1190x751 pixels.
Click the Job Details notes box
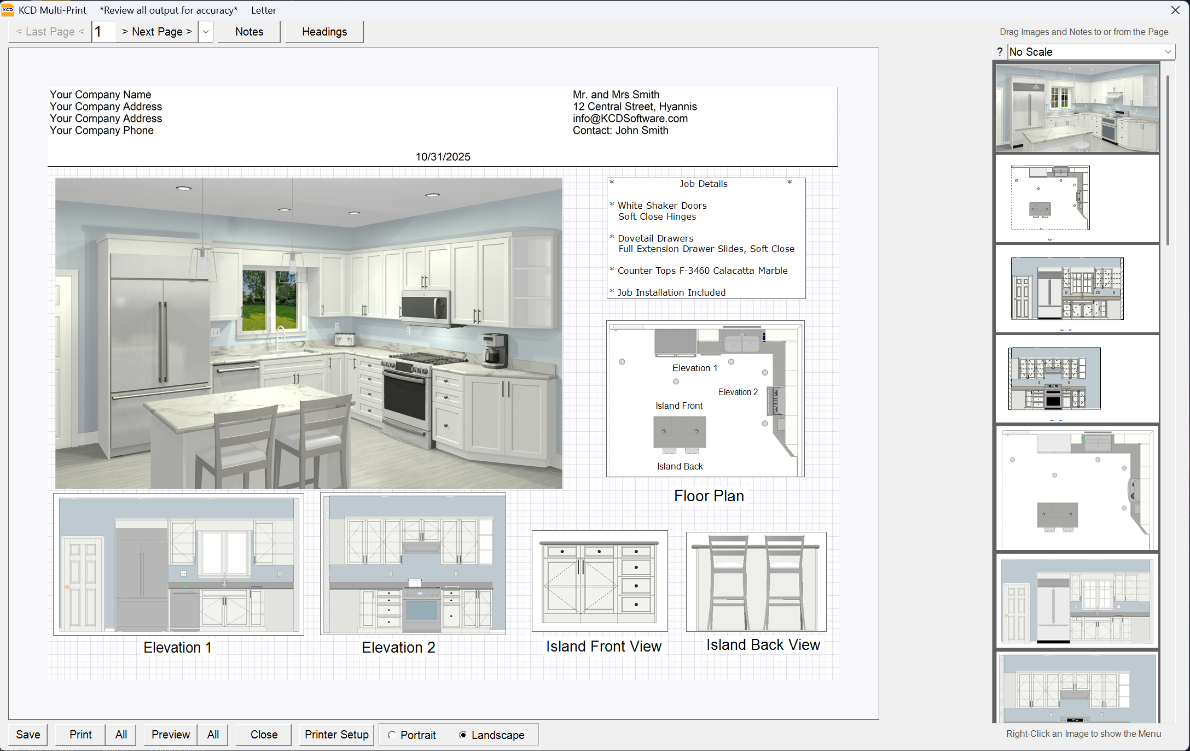[706, 238]
